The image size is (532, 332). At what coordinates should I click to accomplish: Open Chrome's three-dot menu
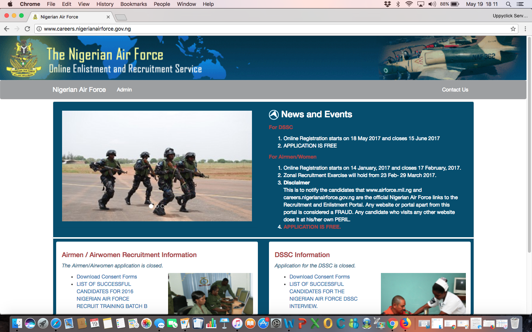point(525,29)
